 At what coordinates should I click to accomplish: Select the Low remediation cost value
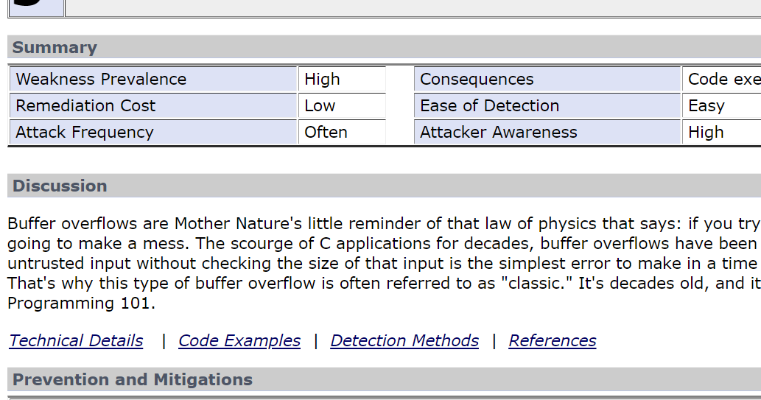pyautogui.click(x=342, y=106)
